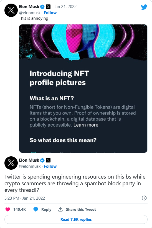The height and width of the screenshot is (228, 152).
Task: Open the NFT profile pictures image
Action: pyautogui.click(x=83, y=89)
